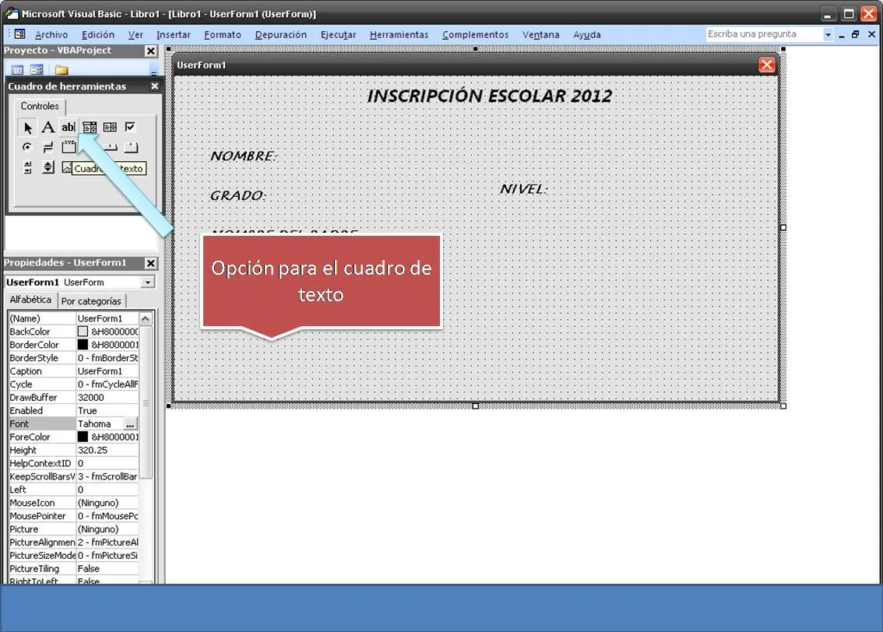Click View Code icon in Project panel
This screenshot has height=632, width=883.
tap(17, 70)
